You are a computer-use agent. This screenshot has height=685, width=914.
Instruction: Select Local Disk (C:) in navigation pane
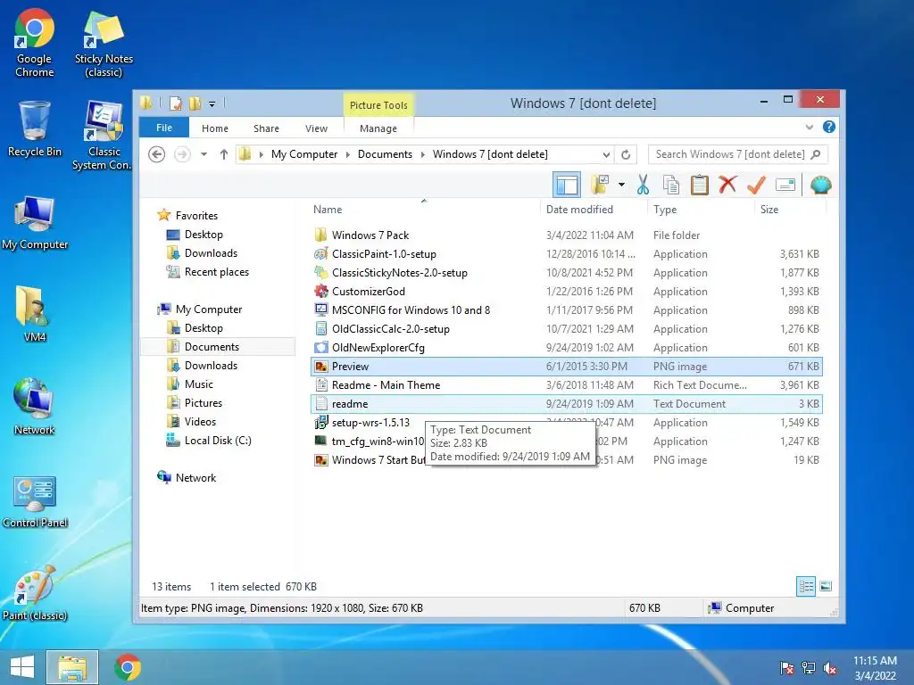[218, 441]
